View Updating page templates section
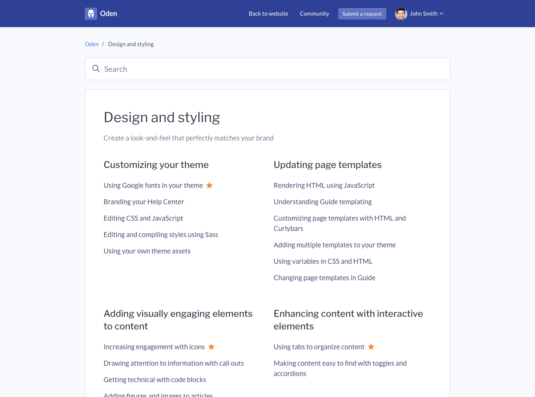Screen dimensions: 535x397 point(327,165)
